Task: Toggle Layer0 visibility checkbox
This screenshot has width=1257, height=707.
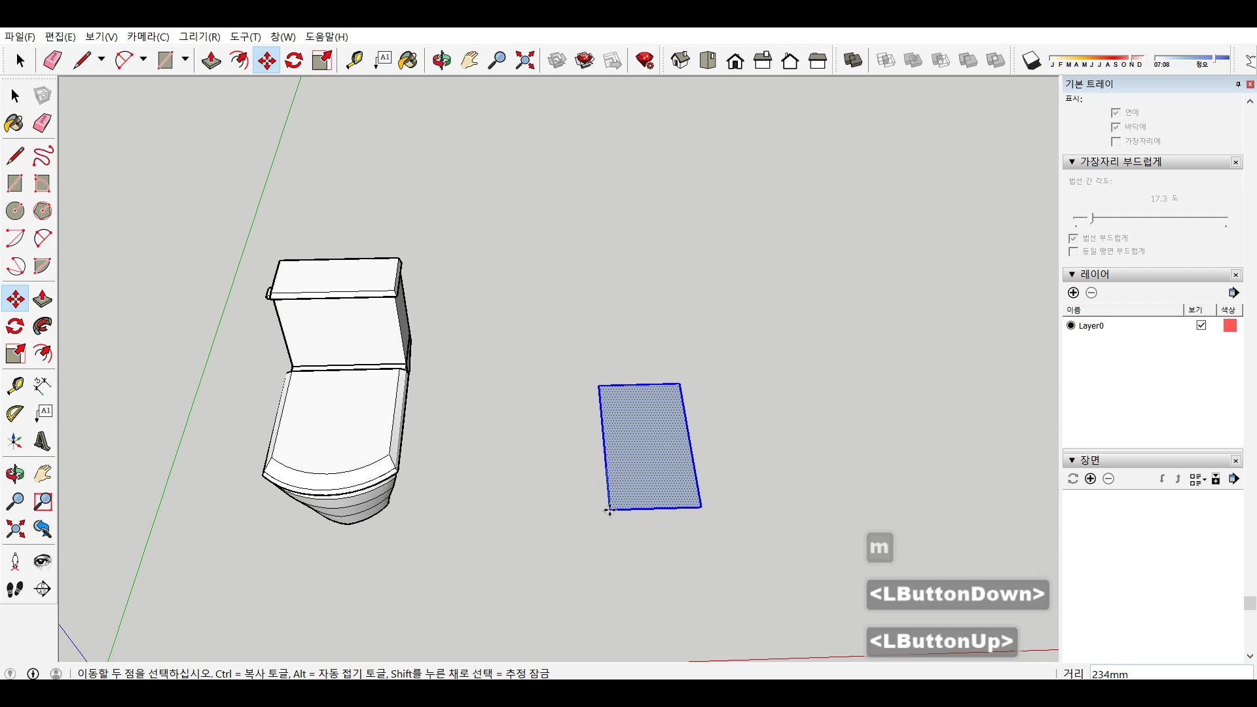Action: pos(1201,325)
